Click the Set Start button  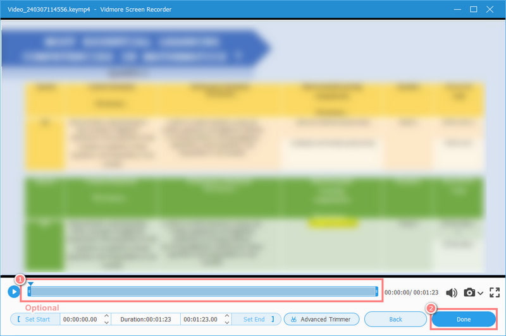point(34,320)
